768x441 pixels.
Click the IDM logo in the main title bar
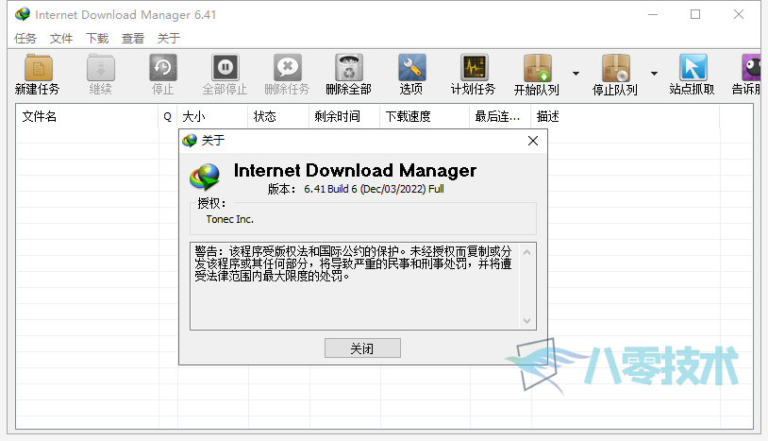22,14
